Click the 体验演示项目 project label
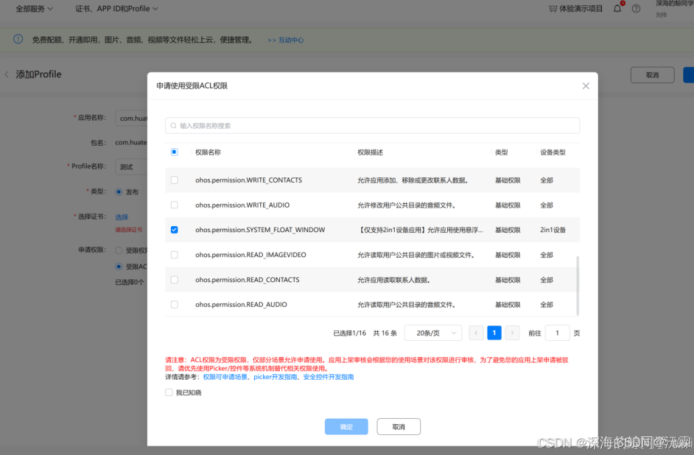 click(x=581, y=9)
